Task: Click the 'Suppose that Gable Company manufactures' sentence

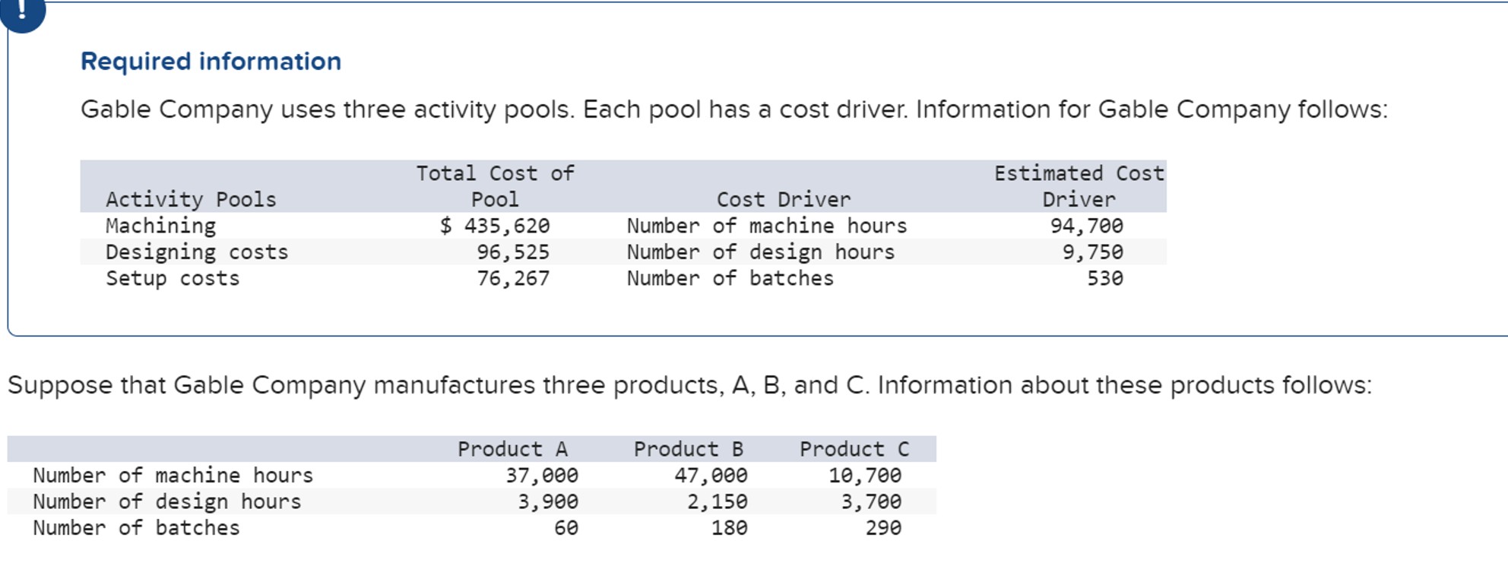Action: 689,385
